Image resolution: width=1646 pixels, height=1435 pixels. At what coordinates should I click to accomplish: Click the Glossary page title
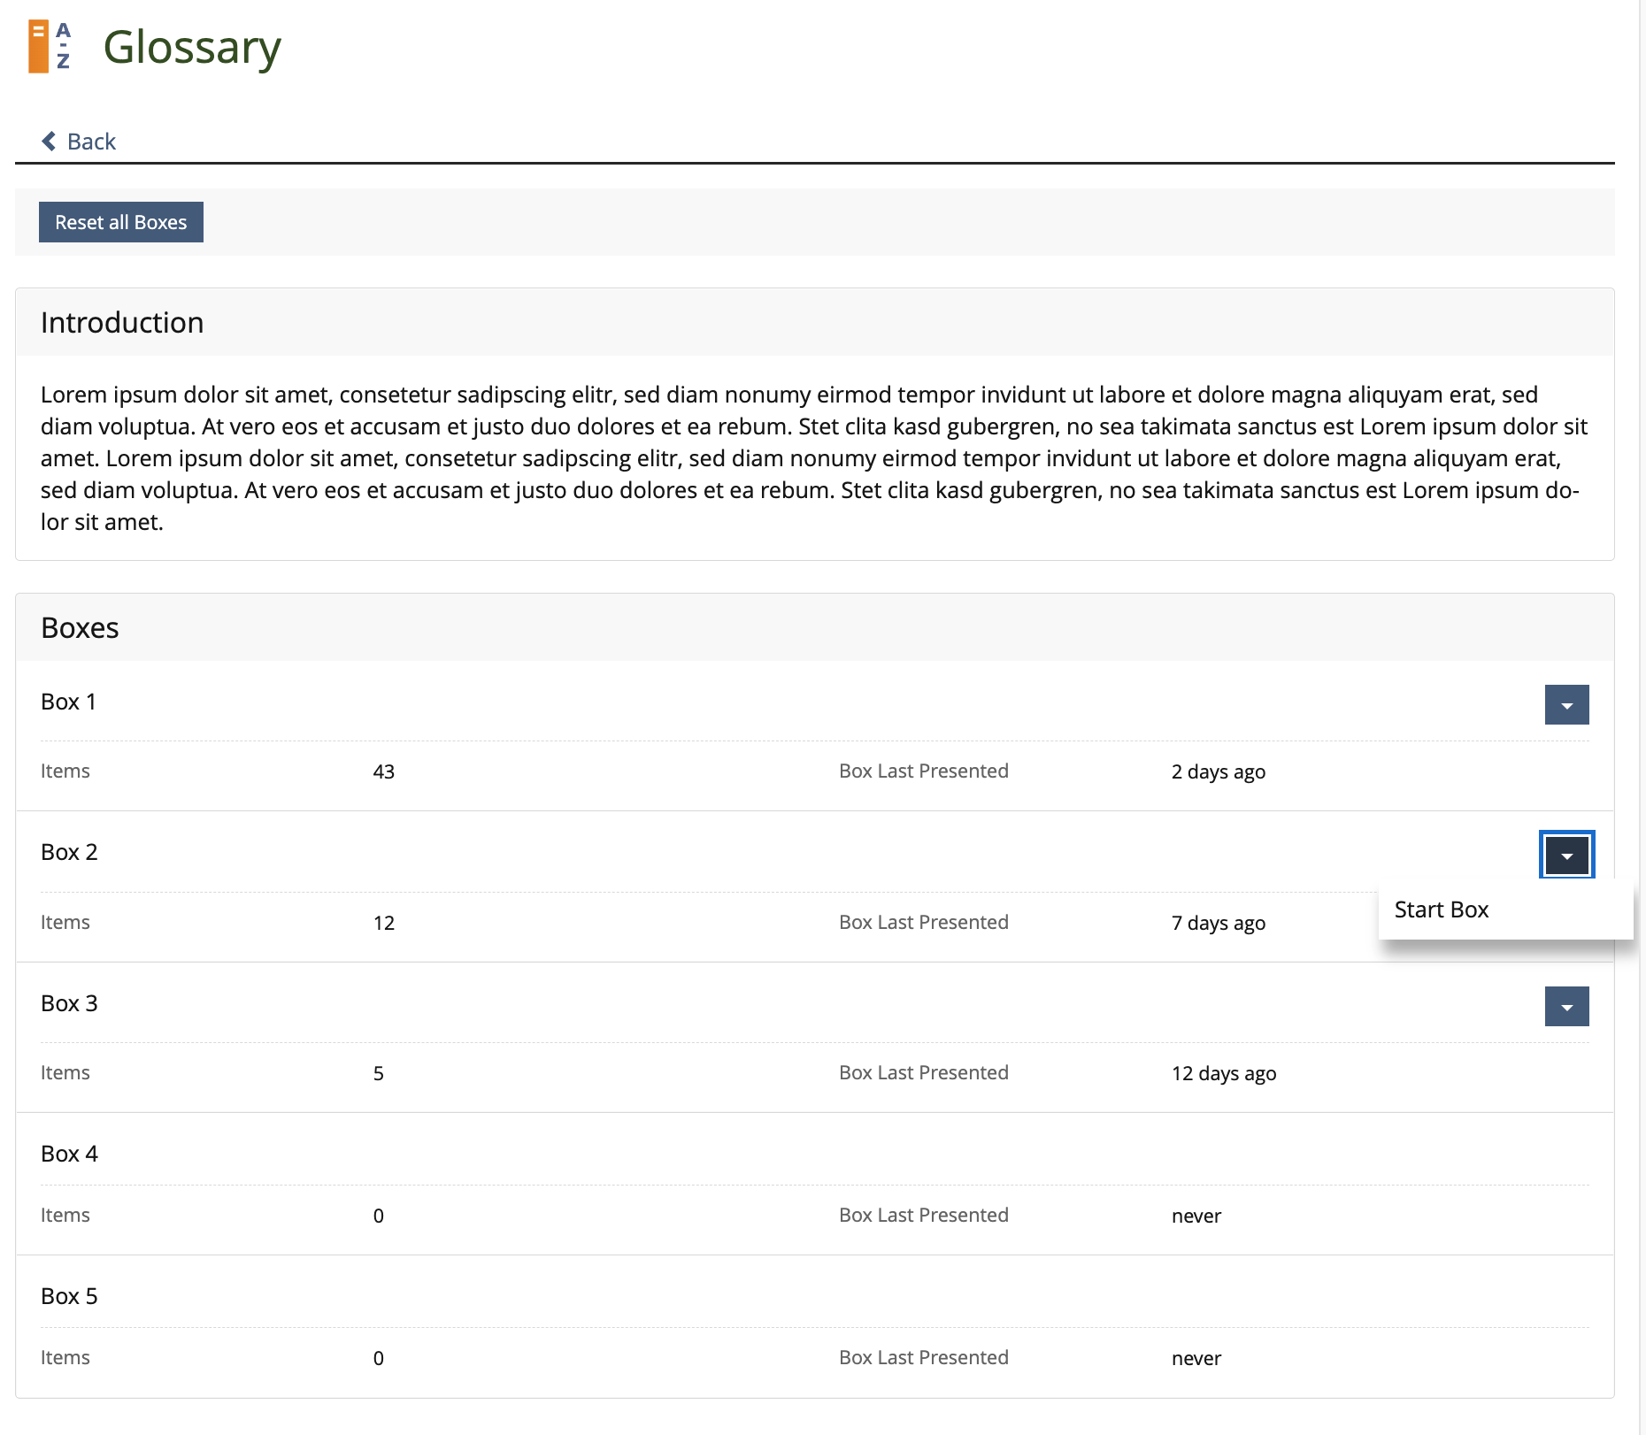(x=192, y=47)
